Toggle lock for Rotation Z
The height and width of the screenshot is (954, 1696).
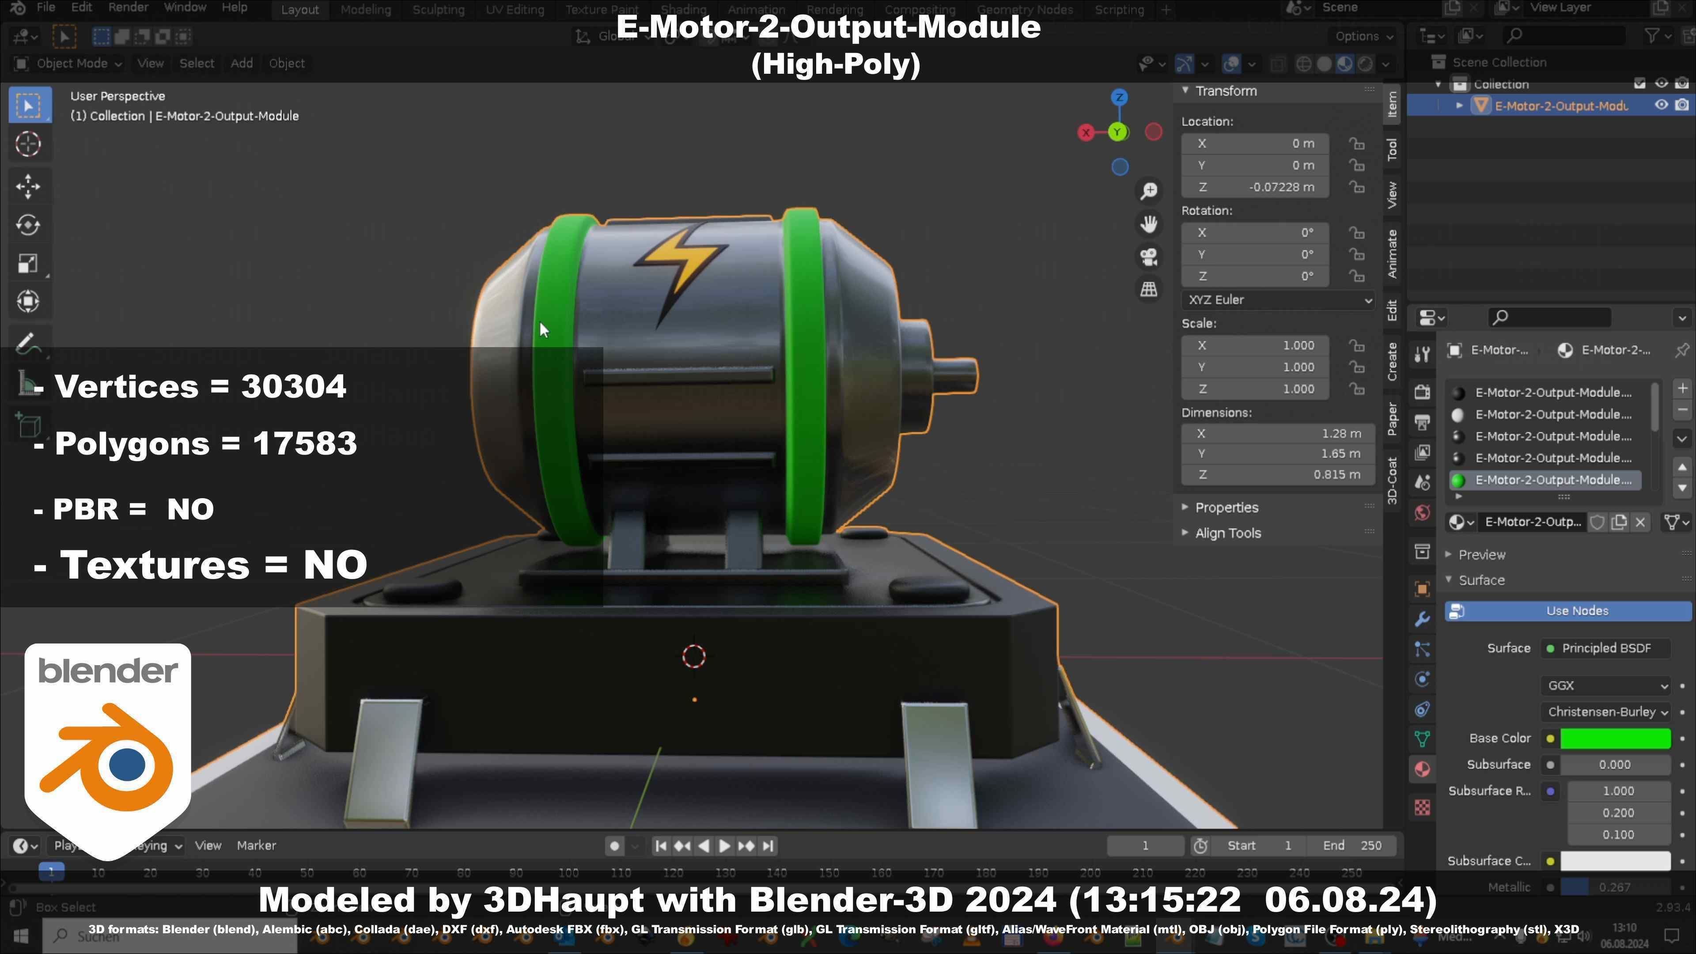(x=1356, y=276)
